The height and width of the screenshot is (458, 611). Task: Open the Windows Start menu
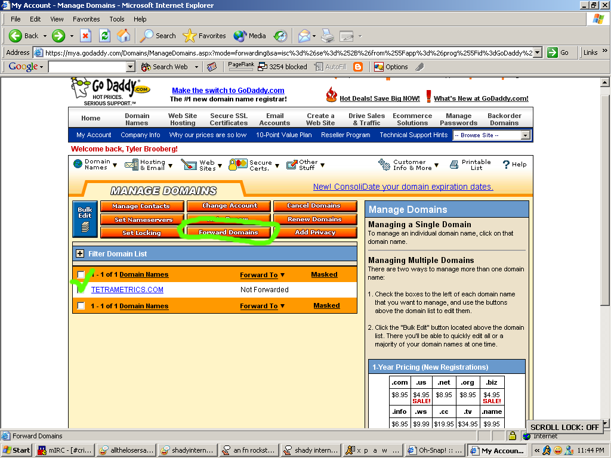[16, 450]
